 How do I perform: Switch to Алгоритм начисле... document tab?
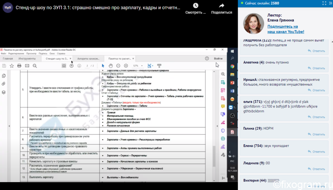coord(88,59)
